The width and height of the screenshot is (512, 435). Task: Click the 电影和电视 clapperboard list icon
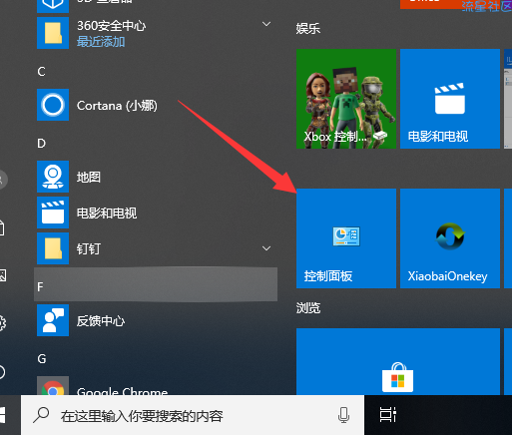coord(53,213)
